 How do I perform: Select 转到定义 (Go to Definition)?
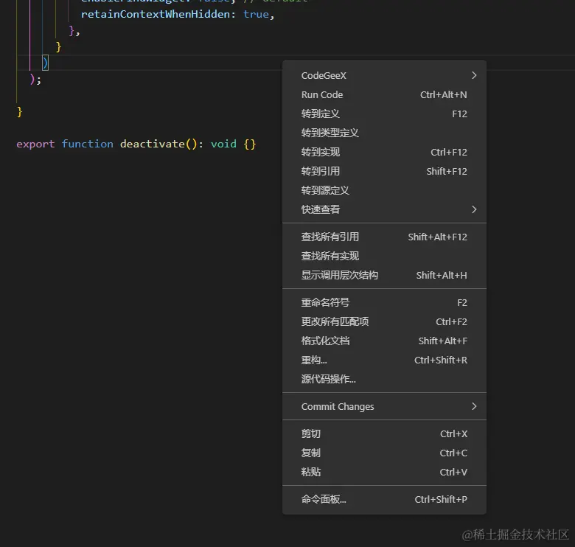click(384, 114)
